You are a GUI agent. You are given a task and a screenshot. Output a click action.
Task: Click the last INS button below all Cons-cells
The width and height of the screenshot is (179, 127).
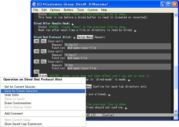(x=36, y=72)
